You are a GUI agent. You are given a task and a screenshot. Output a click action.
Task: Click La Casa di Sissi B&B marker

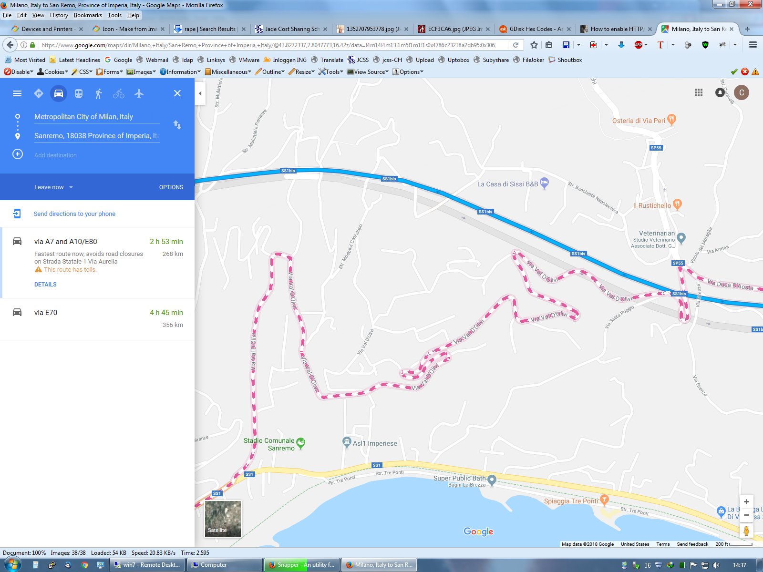[544, 184]
